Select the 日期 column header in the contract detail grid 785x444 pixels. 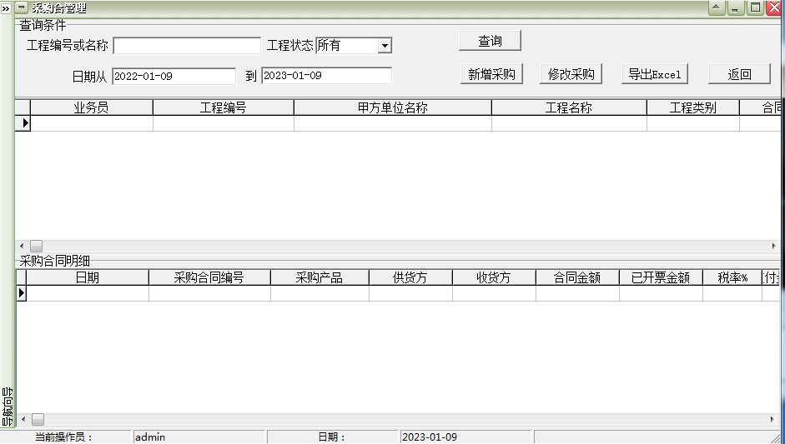pos(87,277)
